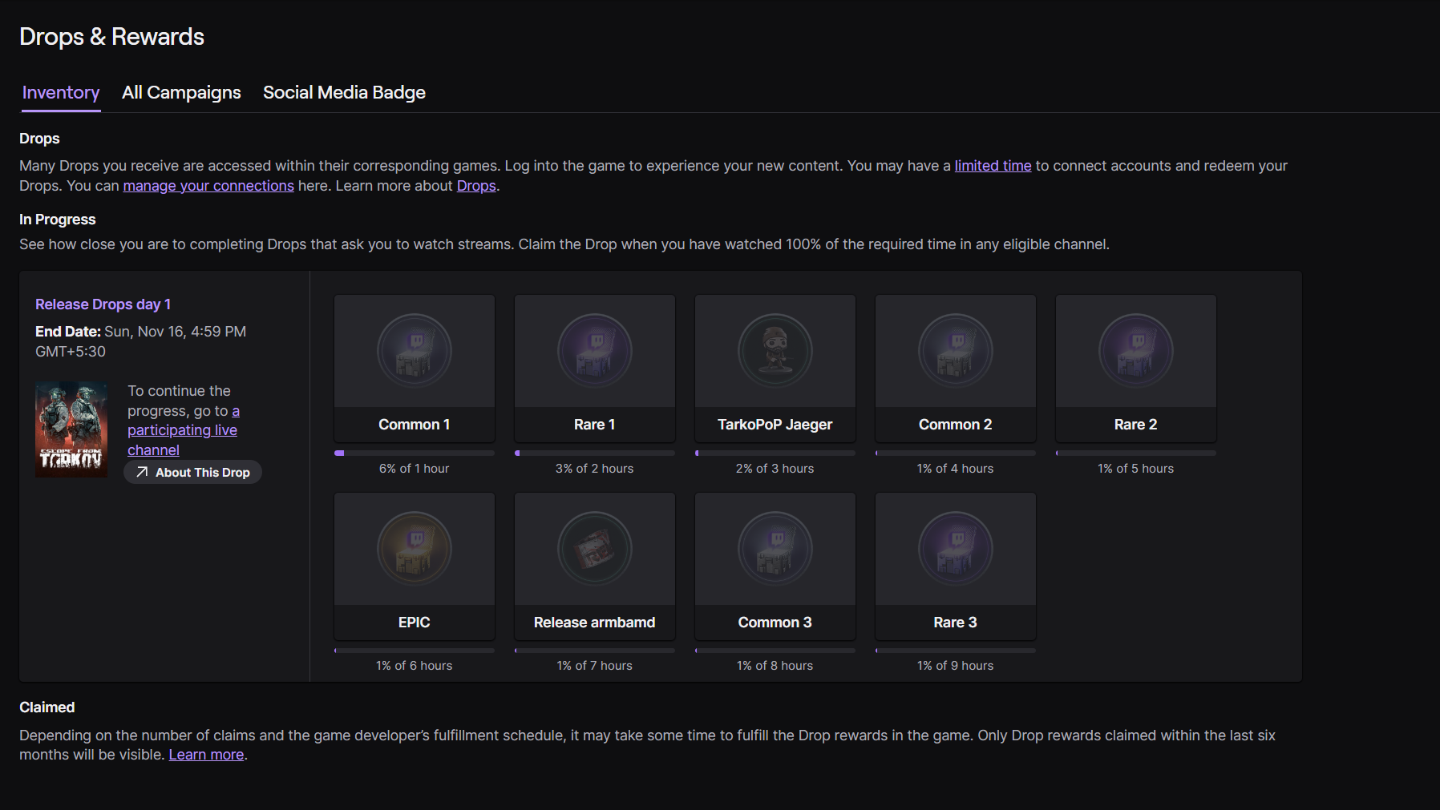1440x810 pixels.
Task: Click the About This Drop button
Action: coord(192,472)
